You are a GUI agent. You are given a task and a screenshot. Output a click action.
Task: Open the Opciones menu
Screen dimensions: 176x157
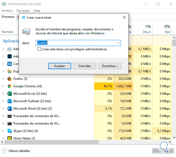23,11
